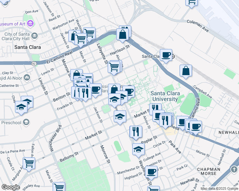
Task: Select the frontmost school marker near Preschool area
Action: click(21, 107)
